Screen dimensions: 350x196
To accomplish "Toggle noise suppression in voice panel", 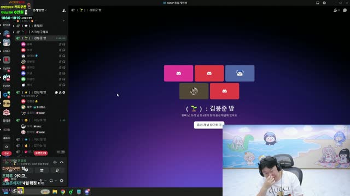I will [55, 162].
